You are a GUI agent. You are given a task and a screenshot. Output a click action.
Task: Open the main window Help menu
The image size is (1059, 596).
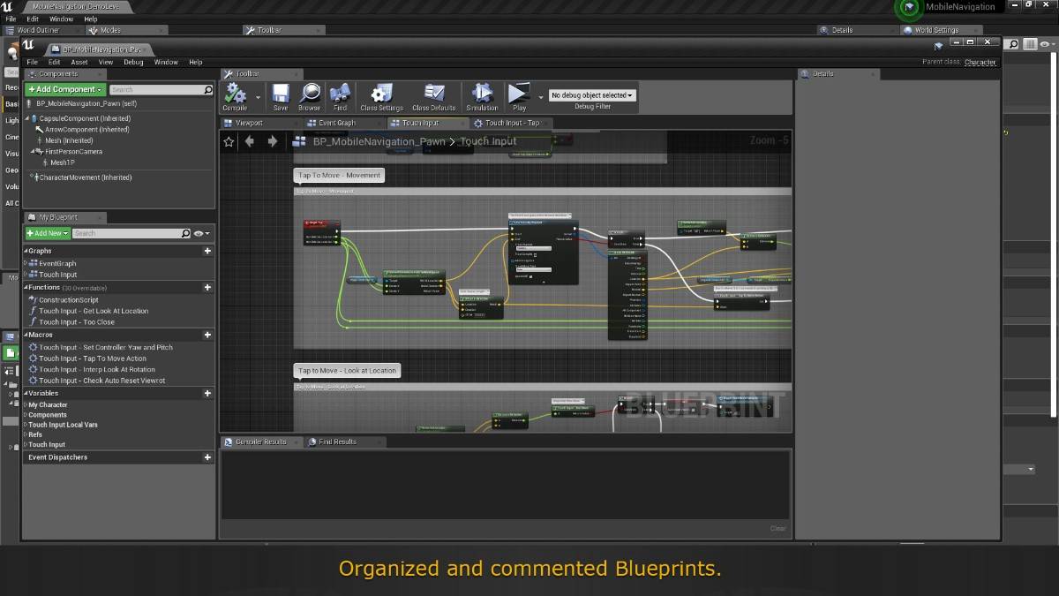[x=91, y=19]
